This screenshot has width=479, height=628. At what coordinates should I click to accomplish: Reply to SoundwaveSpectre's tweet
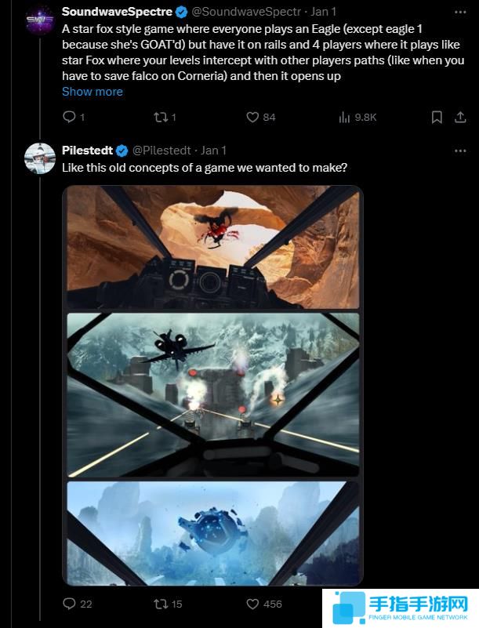click(x=69, y=117)
